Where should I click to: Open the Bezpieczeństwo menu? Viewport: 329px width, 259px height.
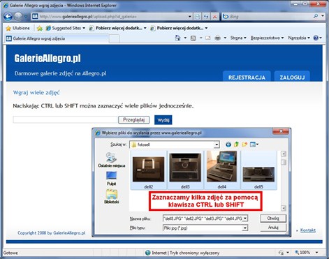click(267, 38)
